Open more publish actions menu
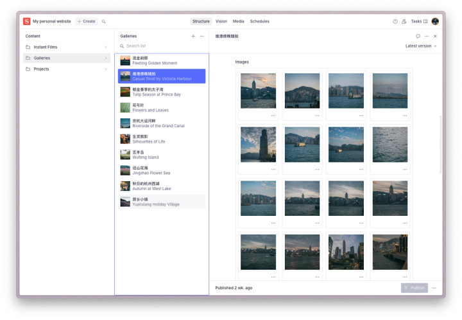The width and height of the screenshot is (462, 320). tap(434, 288)
